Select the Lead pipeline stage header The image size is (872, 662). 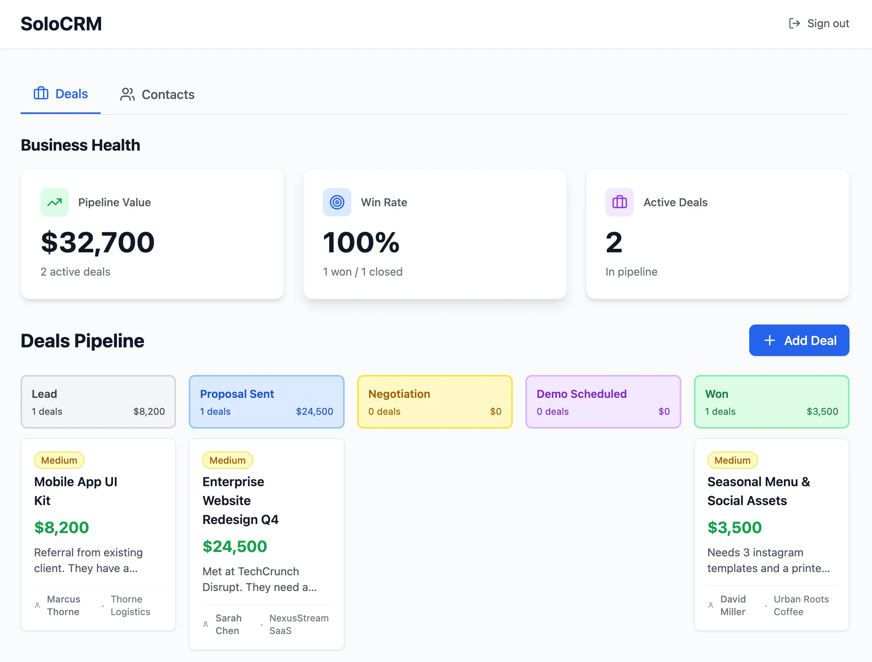click(x=98, y=401)
